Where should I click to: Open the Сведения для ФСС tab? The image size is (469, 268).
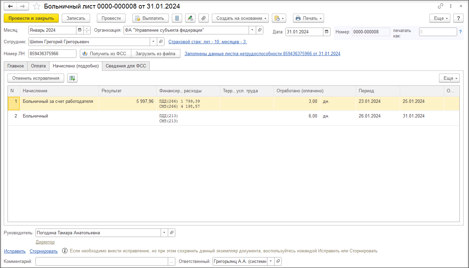click(126, 66)
